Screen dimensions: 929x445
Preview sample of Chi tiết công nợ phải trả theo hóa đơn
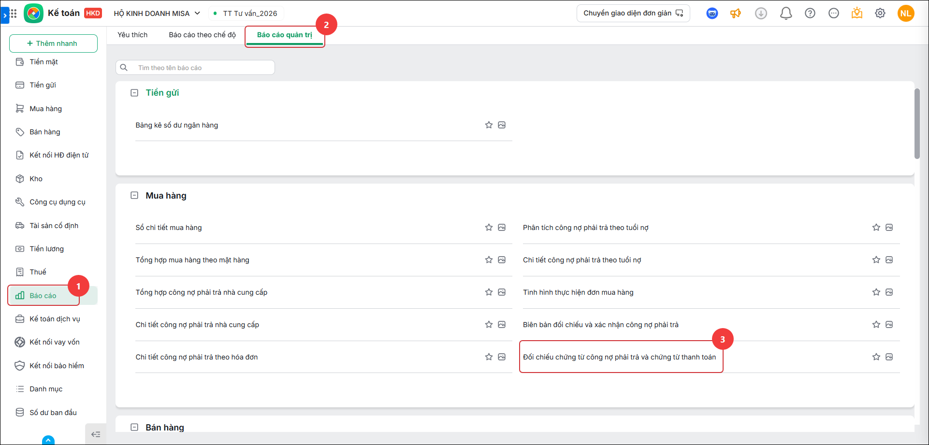(x=502, y=357)
